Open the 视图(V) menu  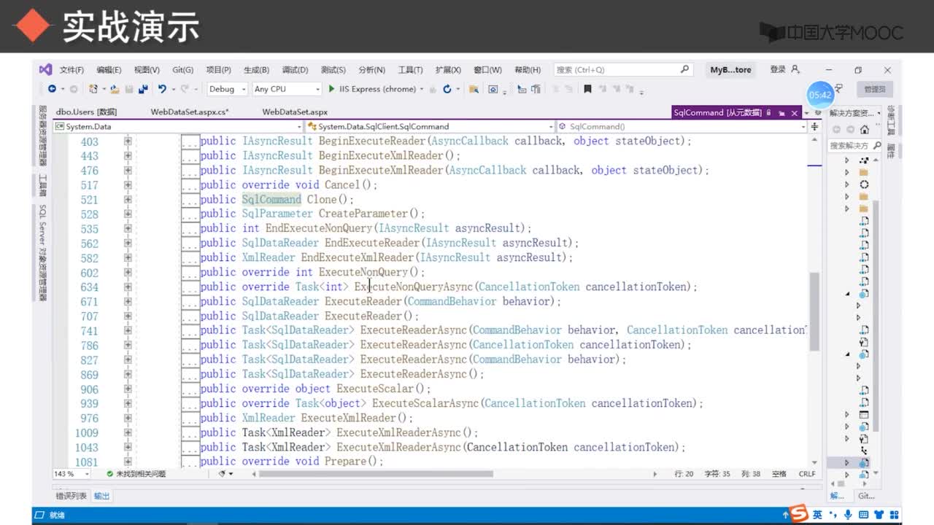click(147, 70)
